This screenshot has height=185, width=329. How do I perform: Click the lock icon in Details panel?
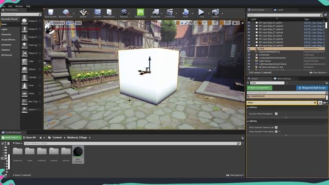[x=327, y=83]
